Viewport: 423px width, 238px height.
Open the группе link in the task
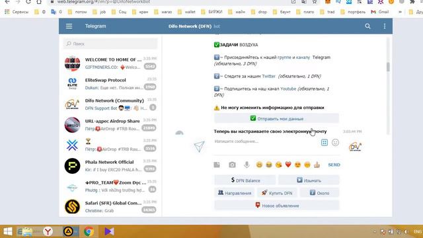click(284, 58)
